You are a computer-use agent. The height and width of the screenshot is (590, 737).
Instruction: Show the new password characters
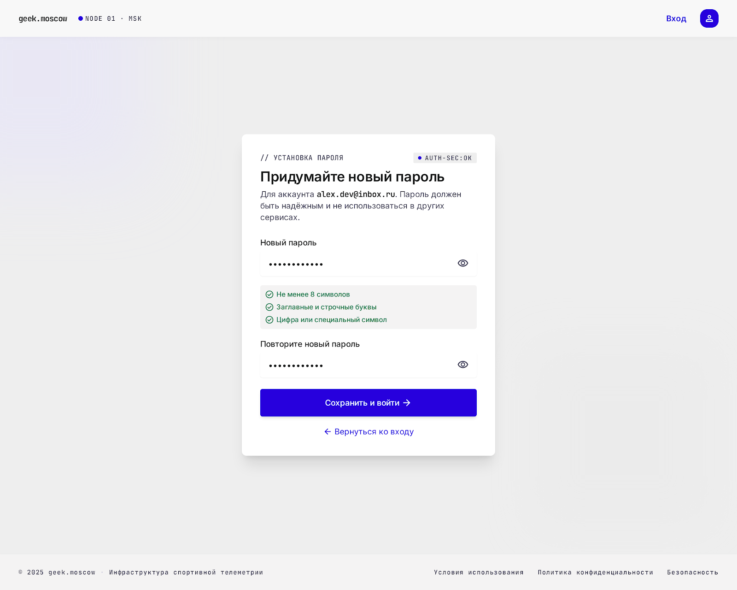[463, 263]
